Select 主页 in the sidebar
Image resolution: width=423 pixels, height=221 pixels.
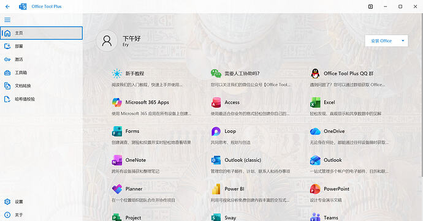click(x=41, y=33)
